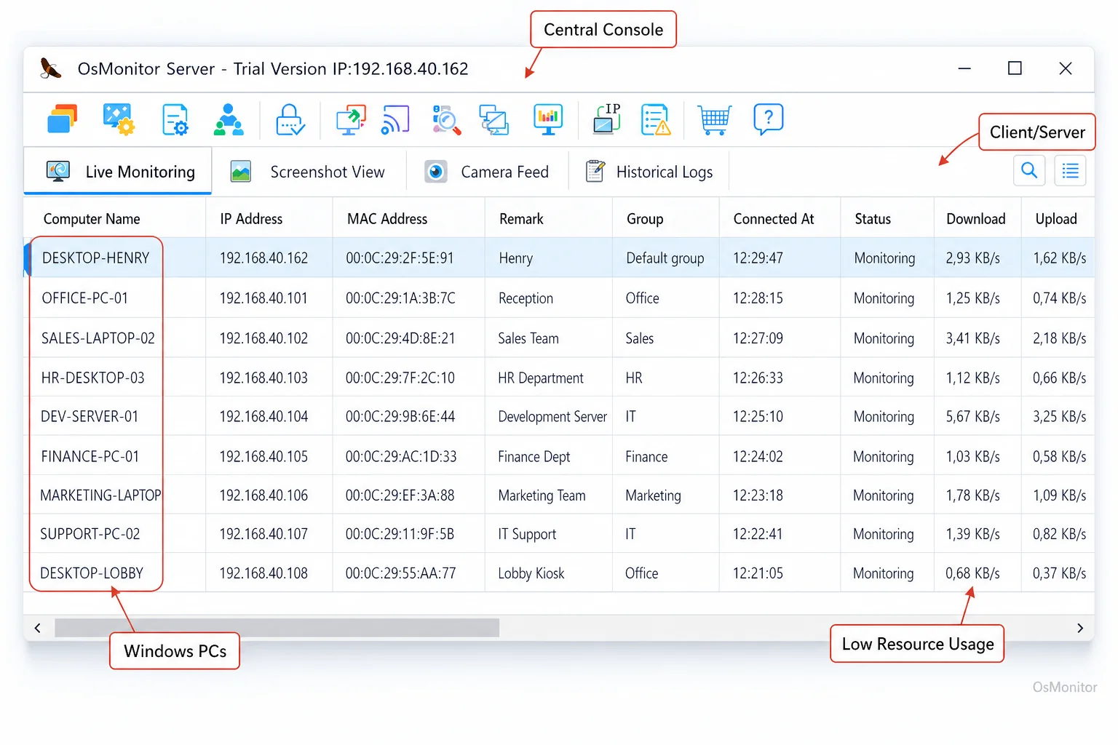Screen dimensions: 1118x745
Task: Click MAC address 00:0C:29:4D:8E:21
Action: [x=400, y=338]
